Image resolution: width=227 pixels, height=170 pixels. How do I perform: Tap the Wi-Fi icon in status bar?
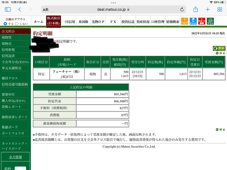[211, 2]
